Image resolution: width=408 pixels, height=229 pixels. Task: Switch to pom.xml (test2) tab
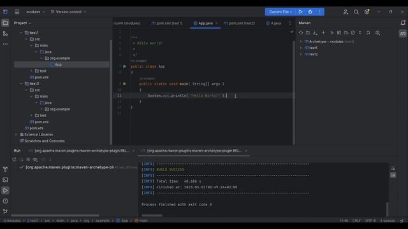click(239, 23)
